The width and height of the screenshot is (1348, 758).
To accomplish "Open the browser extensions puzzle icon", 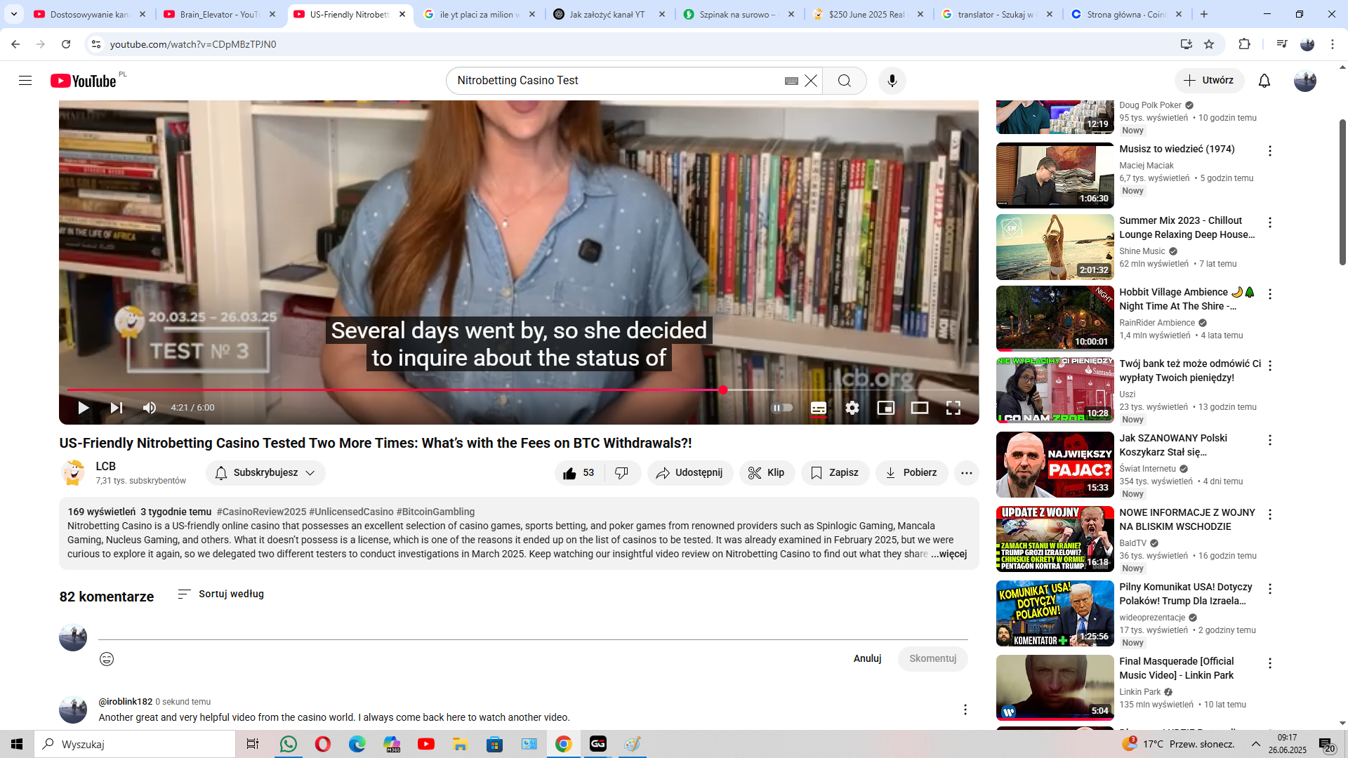I will coord(1244,44).
